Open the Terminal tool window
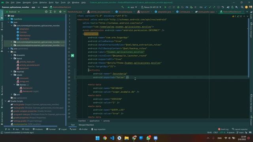Screen dimensions: 253x142 tap(51, 129)
